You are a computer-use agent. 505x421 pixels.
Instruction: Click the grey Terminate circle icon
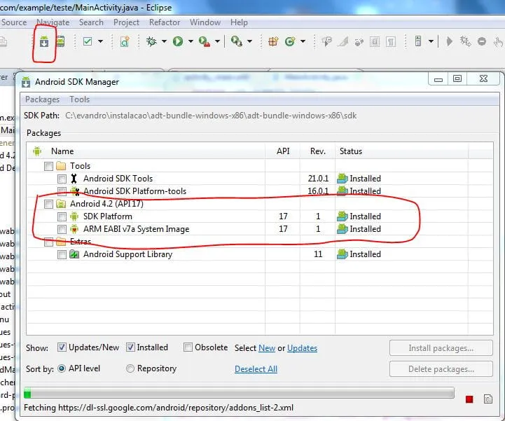click(x=482, y=41)
